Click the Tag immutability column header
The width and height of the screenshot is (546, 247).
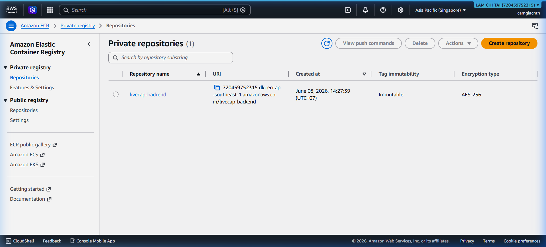(x=399, y=74)
